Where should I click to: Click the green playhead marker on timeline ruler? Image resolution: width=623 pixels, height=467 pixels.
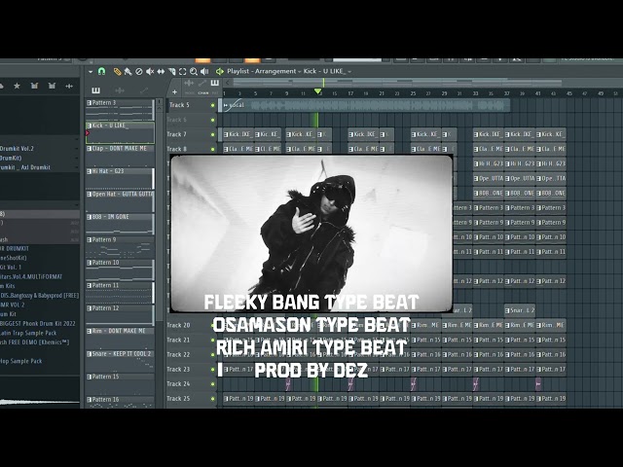317,91
